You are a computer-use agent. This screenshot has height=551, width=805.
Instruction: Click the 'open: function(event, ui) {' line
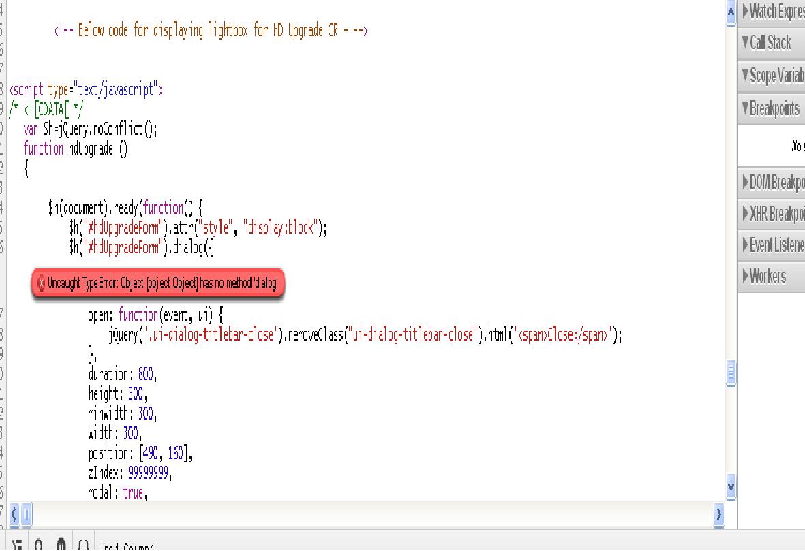click(155, 315)
